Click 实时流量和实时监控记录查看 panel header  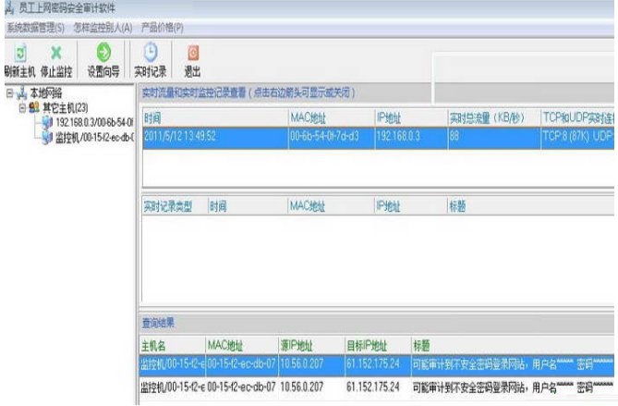(248, 92)
